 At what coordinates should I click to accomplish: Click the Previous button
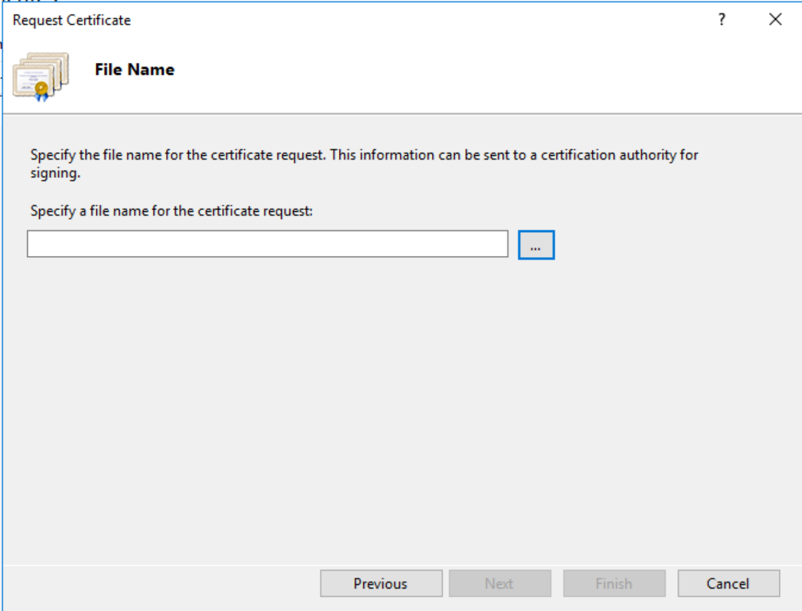point(381,583)
